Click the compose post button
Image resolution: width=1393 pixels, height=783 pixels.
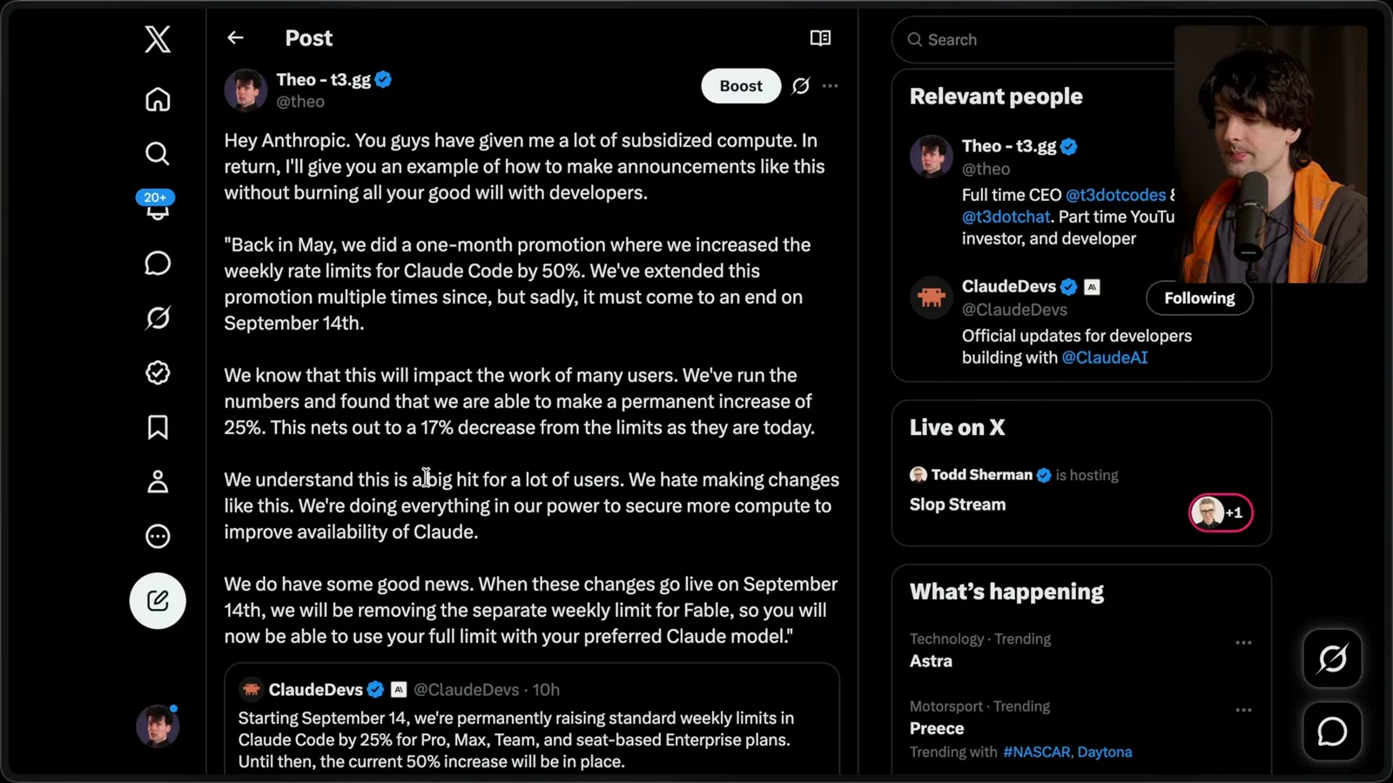[158, 600]
